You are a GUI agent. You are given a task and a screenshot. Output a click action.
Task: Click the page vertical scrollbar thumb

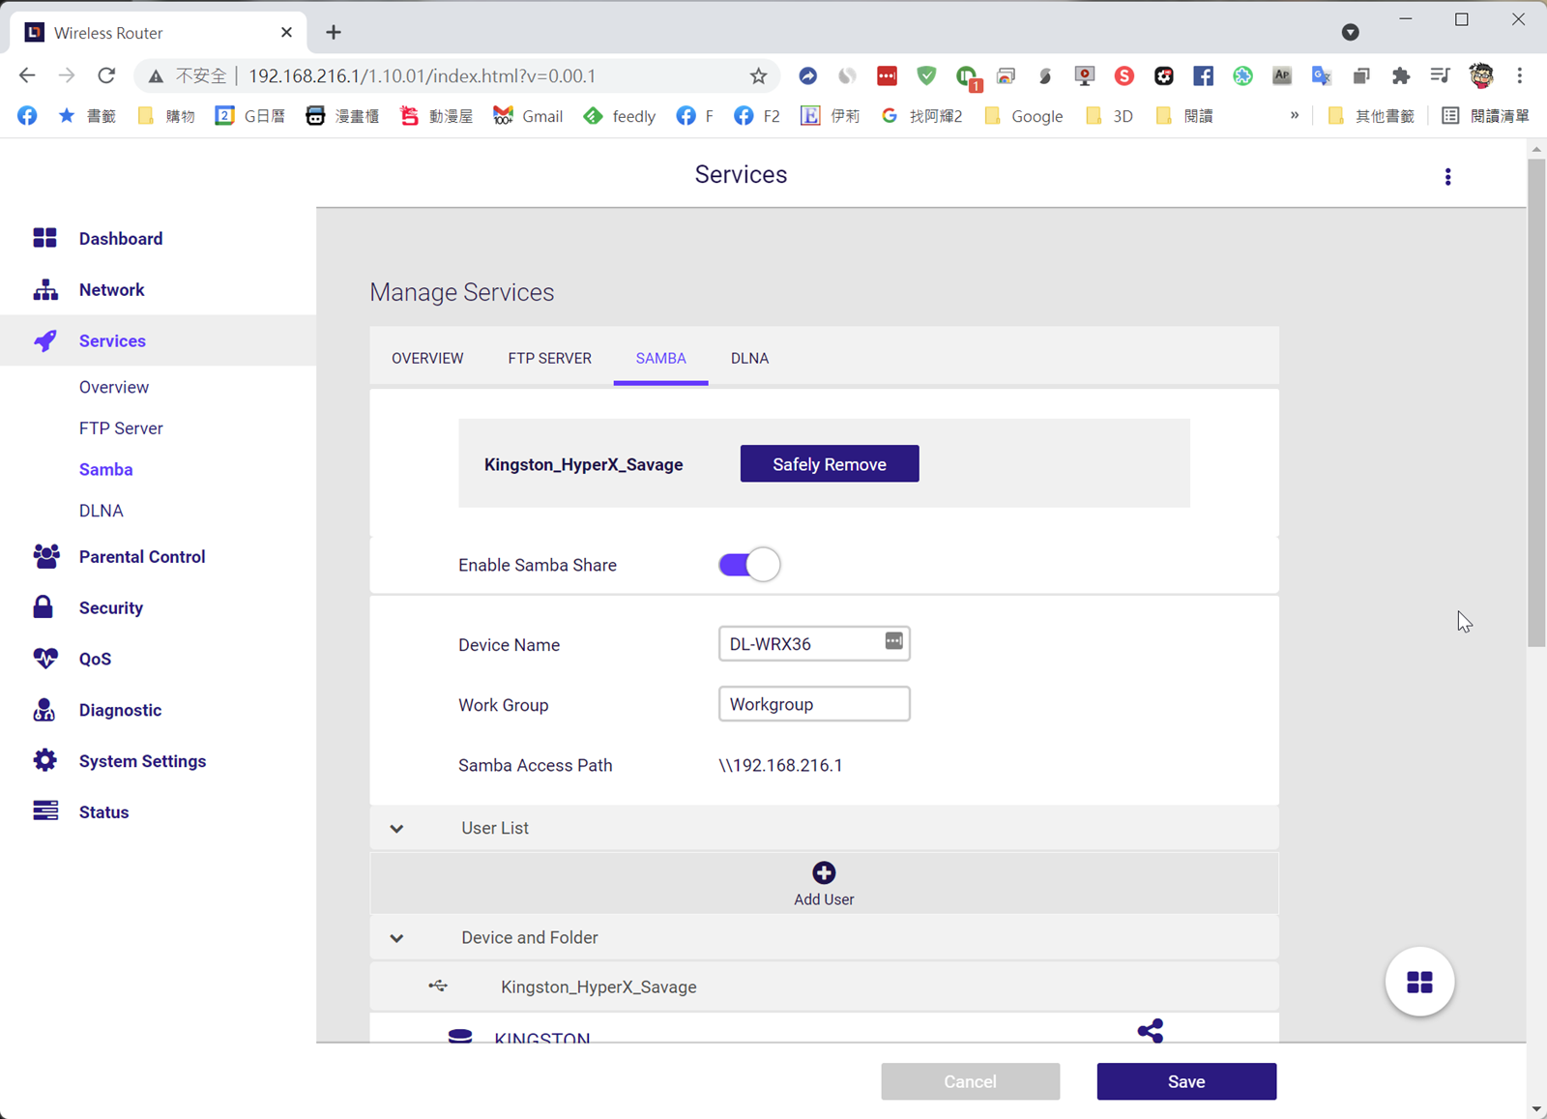click(x=1535, y=401)
